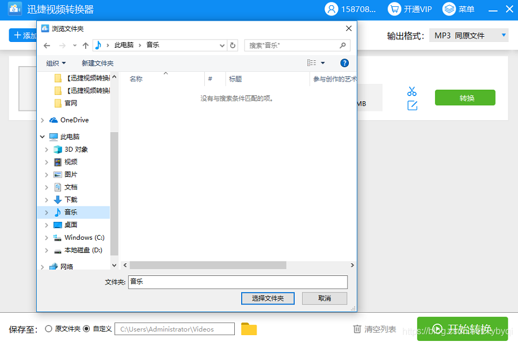The width and height of the screenshot is (518, 342).
Task: Select the Windows (C:) drive
Action: click(84, 237)
